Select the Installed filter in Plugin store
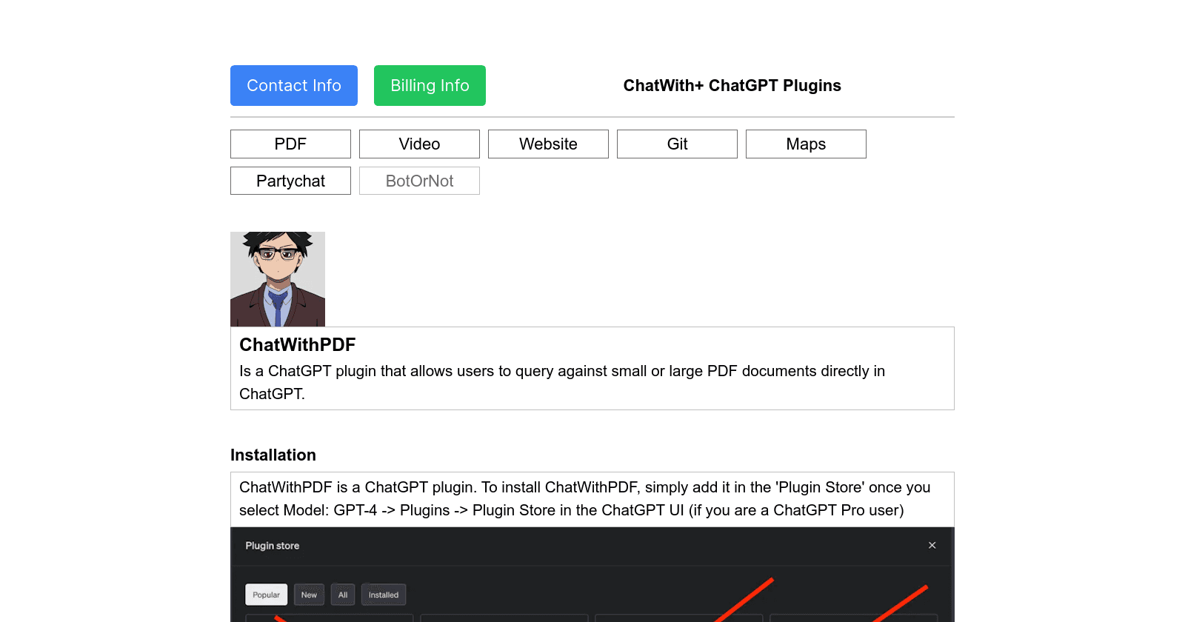Image resolution: width=1185 pixels, height=622 pixels. pyautogui.click(x=384, y=595)
